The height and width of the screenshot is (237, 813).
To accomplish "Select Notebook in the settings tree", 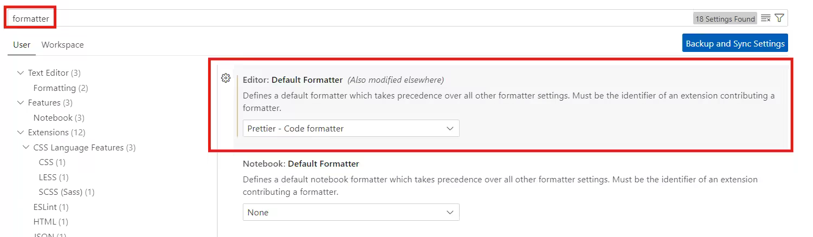I will click(59, 117).
